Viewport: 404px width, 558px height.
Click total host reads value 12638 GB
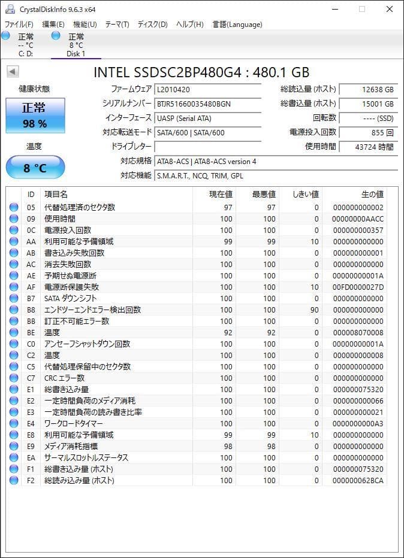coord(369,90)
